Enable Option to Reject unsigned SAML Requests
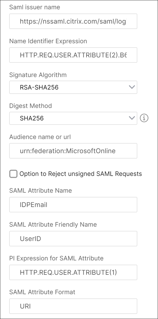158x319 pixels. pos(13,174)
